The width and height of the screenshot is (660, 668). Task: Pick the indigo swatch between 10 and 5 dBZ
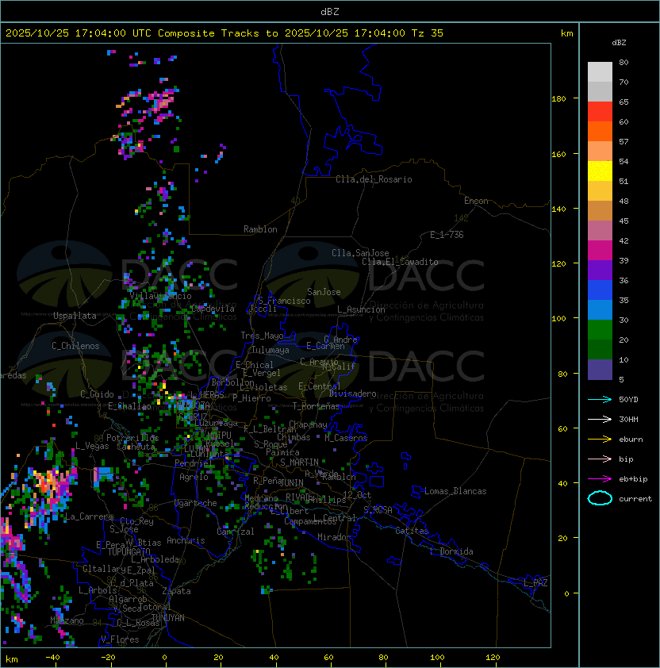click(x=600, y=370)
